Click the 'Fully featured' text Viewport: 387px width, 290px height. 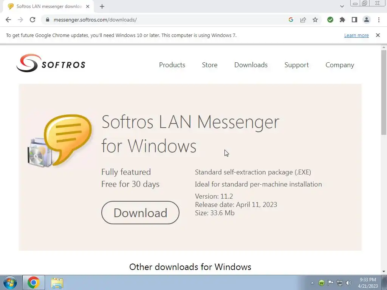126,172
